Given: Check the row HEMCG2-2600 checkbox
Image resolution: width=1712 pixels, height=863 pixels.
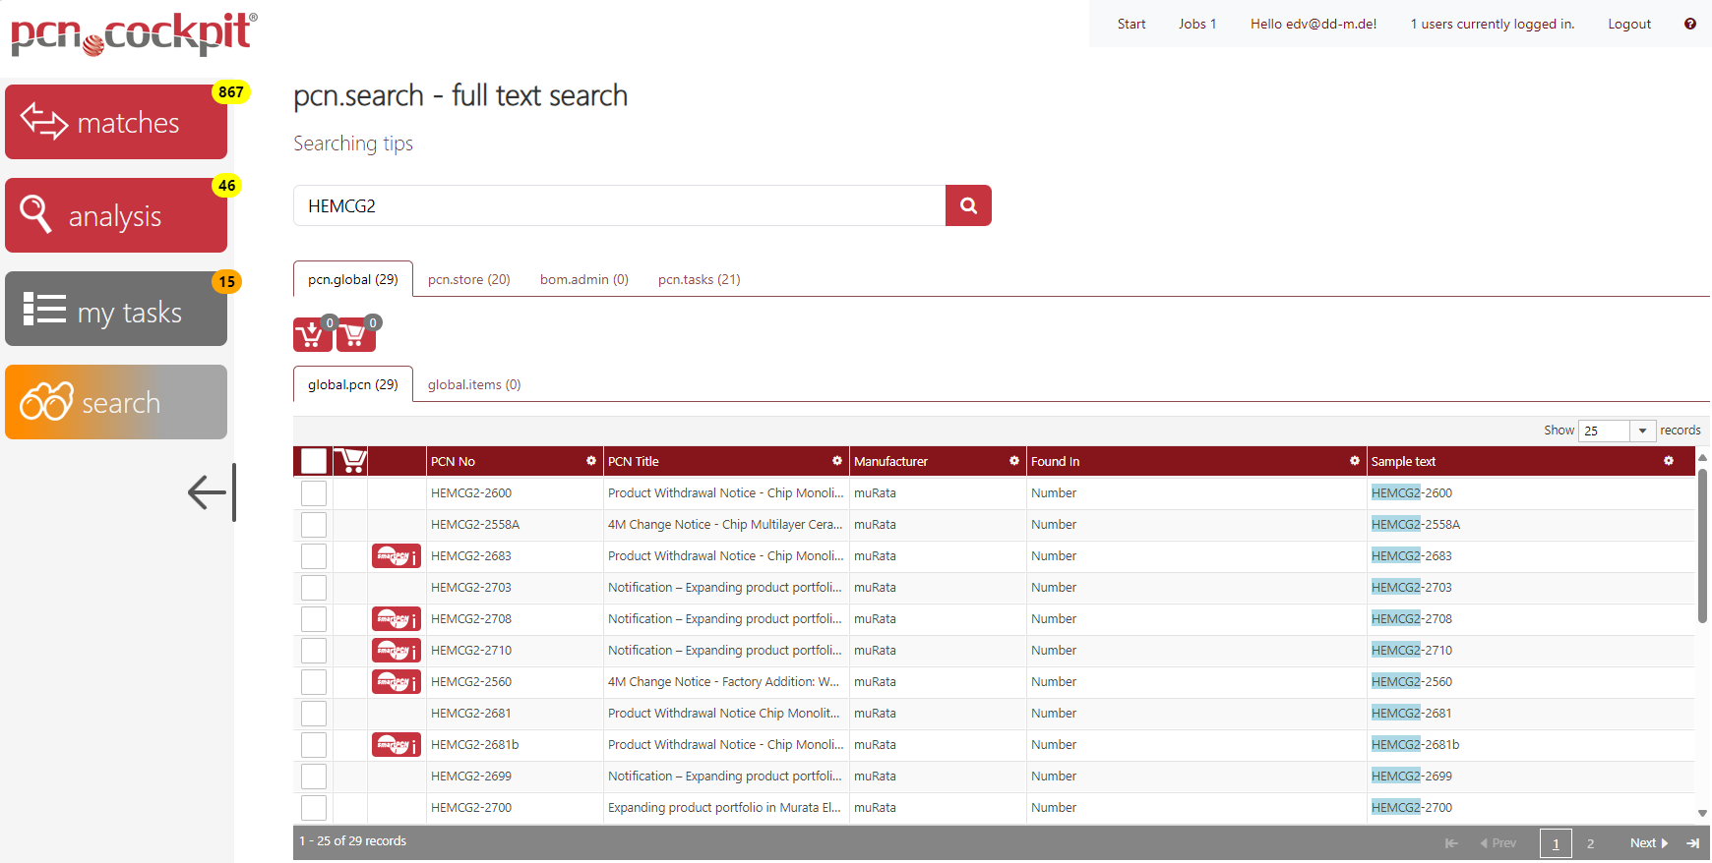Looking at the screenshot, I should (314, 493).
